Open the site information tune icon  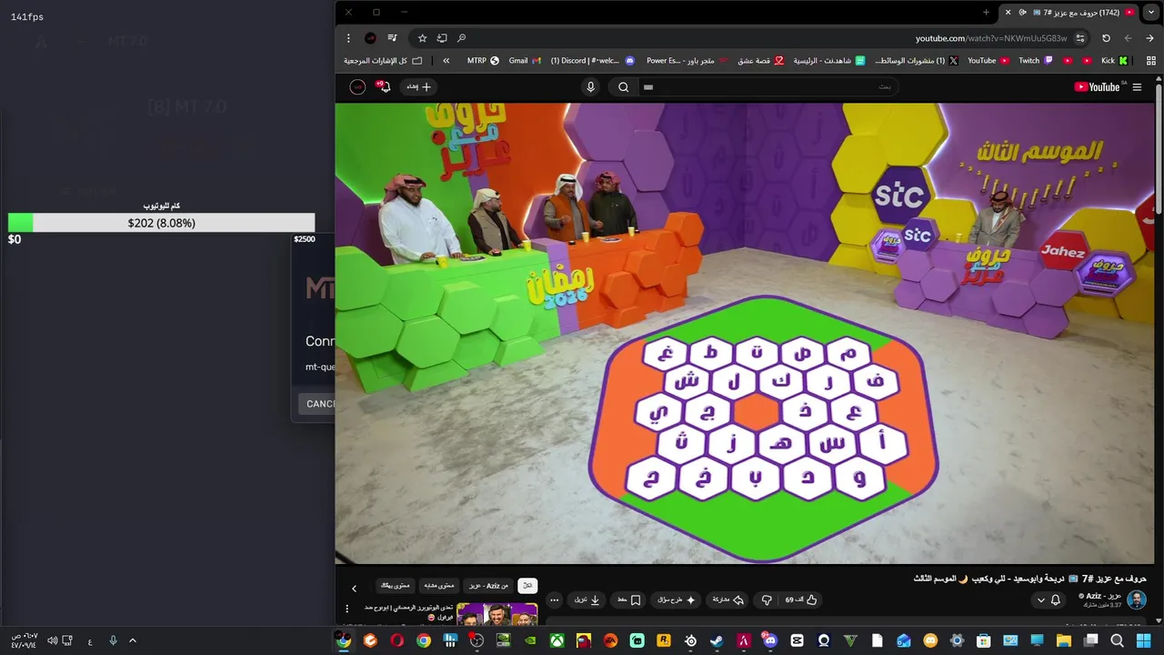pyautogui.click(x=1080, y=38)
